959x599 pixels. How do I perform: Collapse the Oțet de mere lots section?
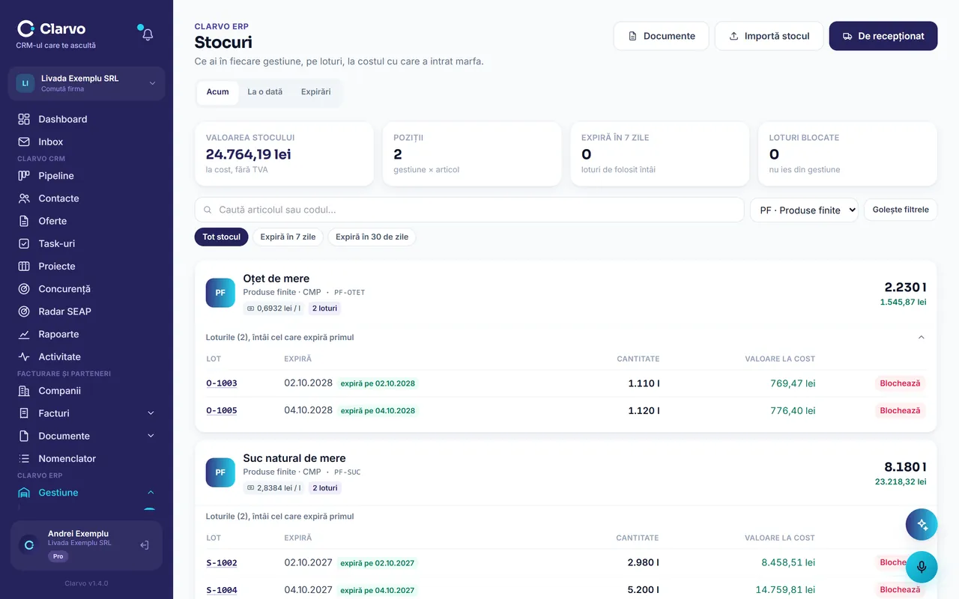point(922,337)
